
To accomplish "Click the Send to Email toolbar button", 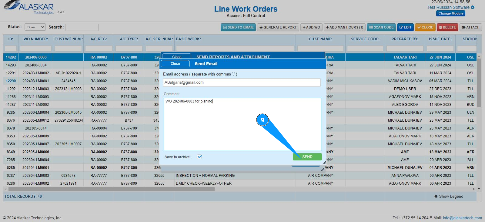I will tap(238, 27).
